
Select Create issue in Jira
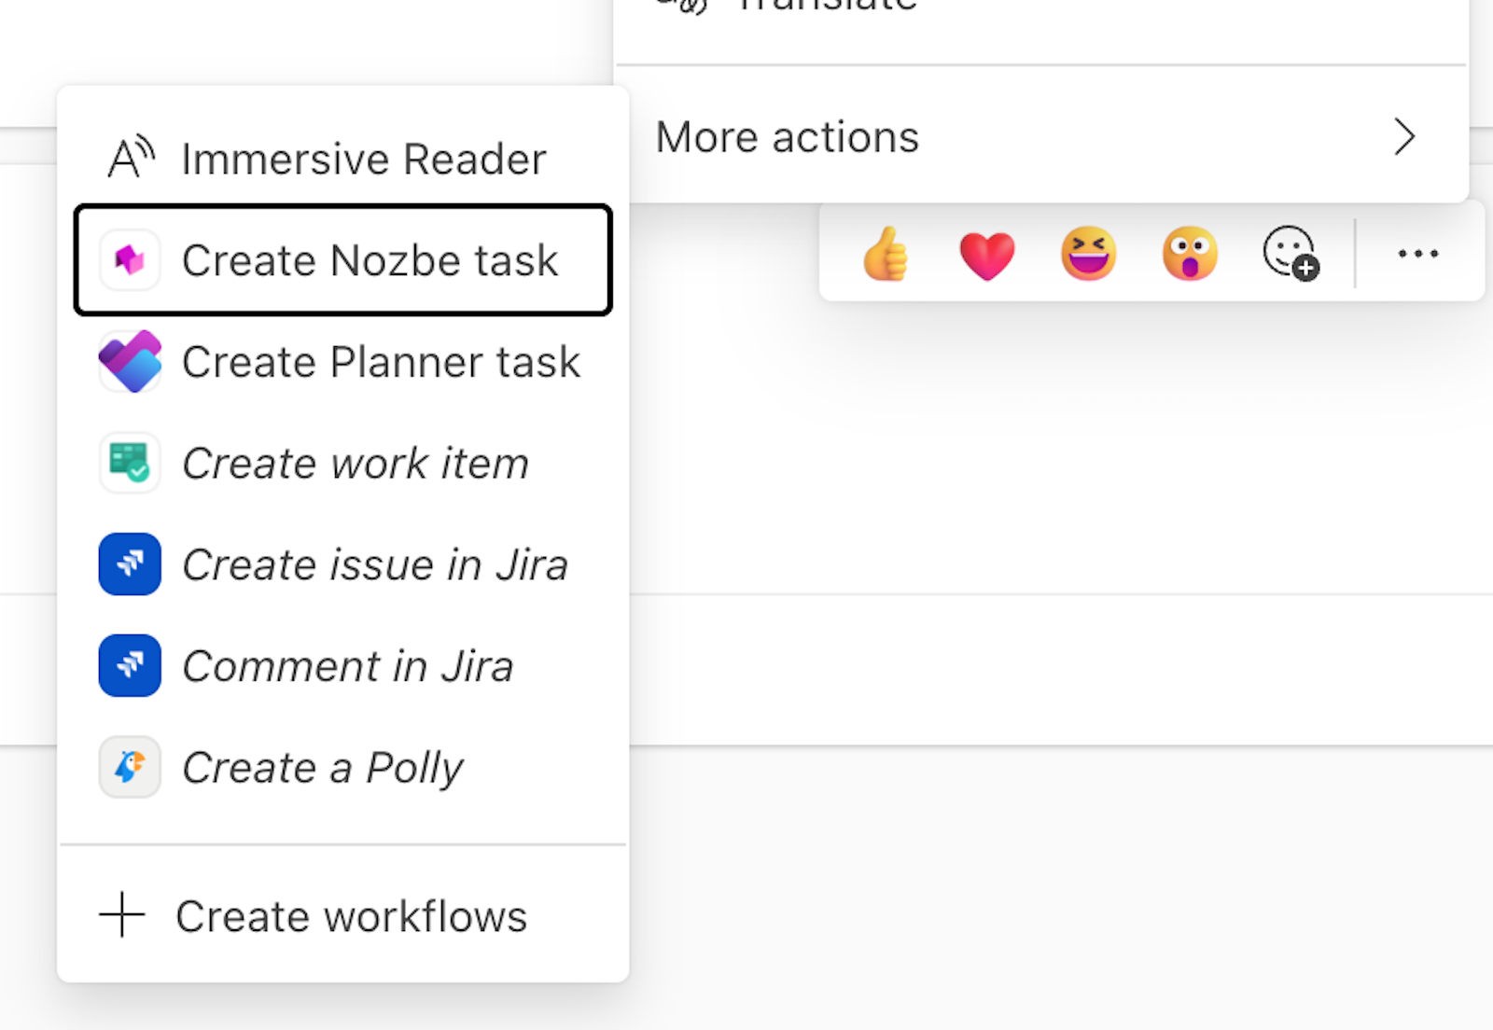(375, 564)
